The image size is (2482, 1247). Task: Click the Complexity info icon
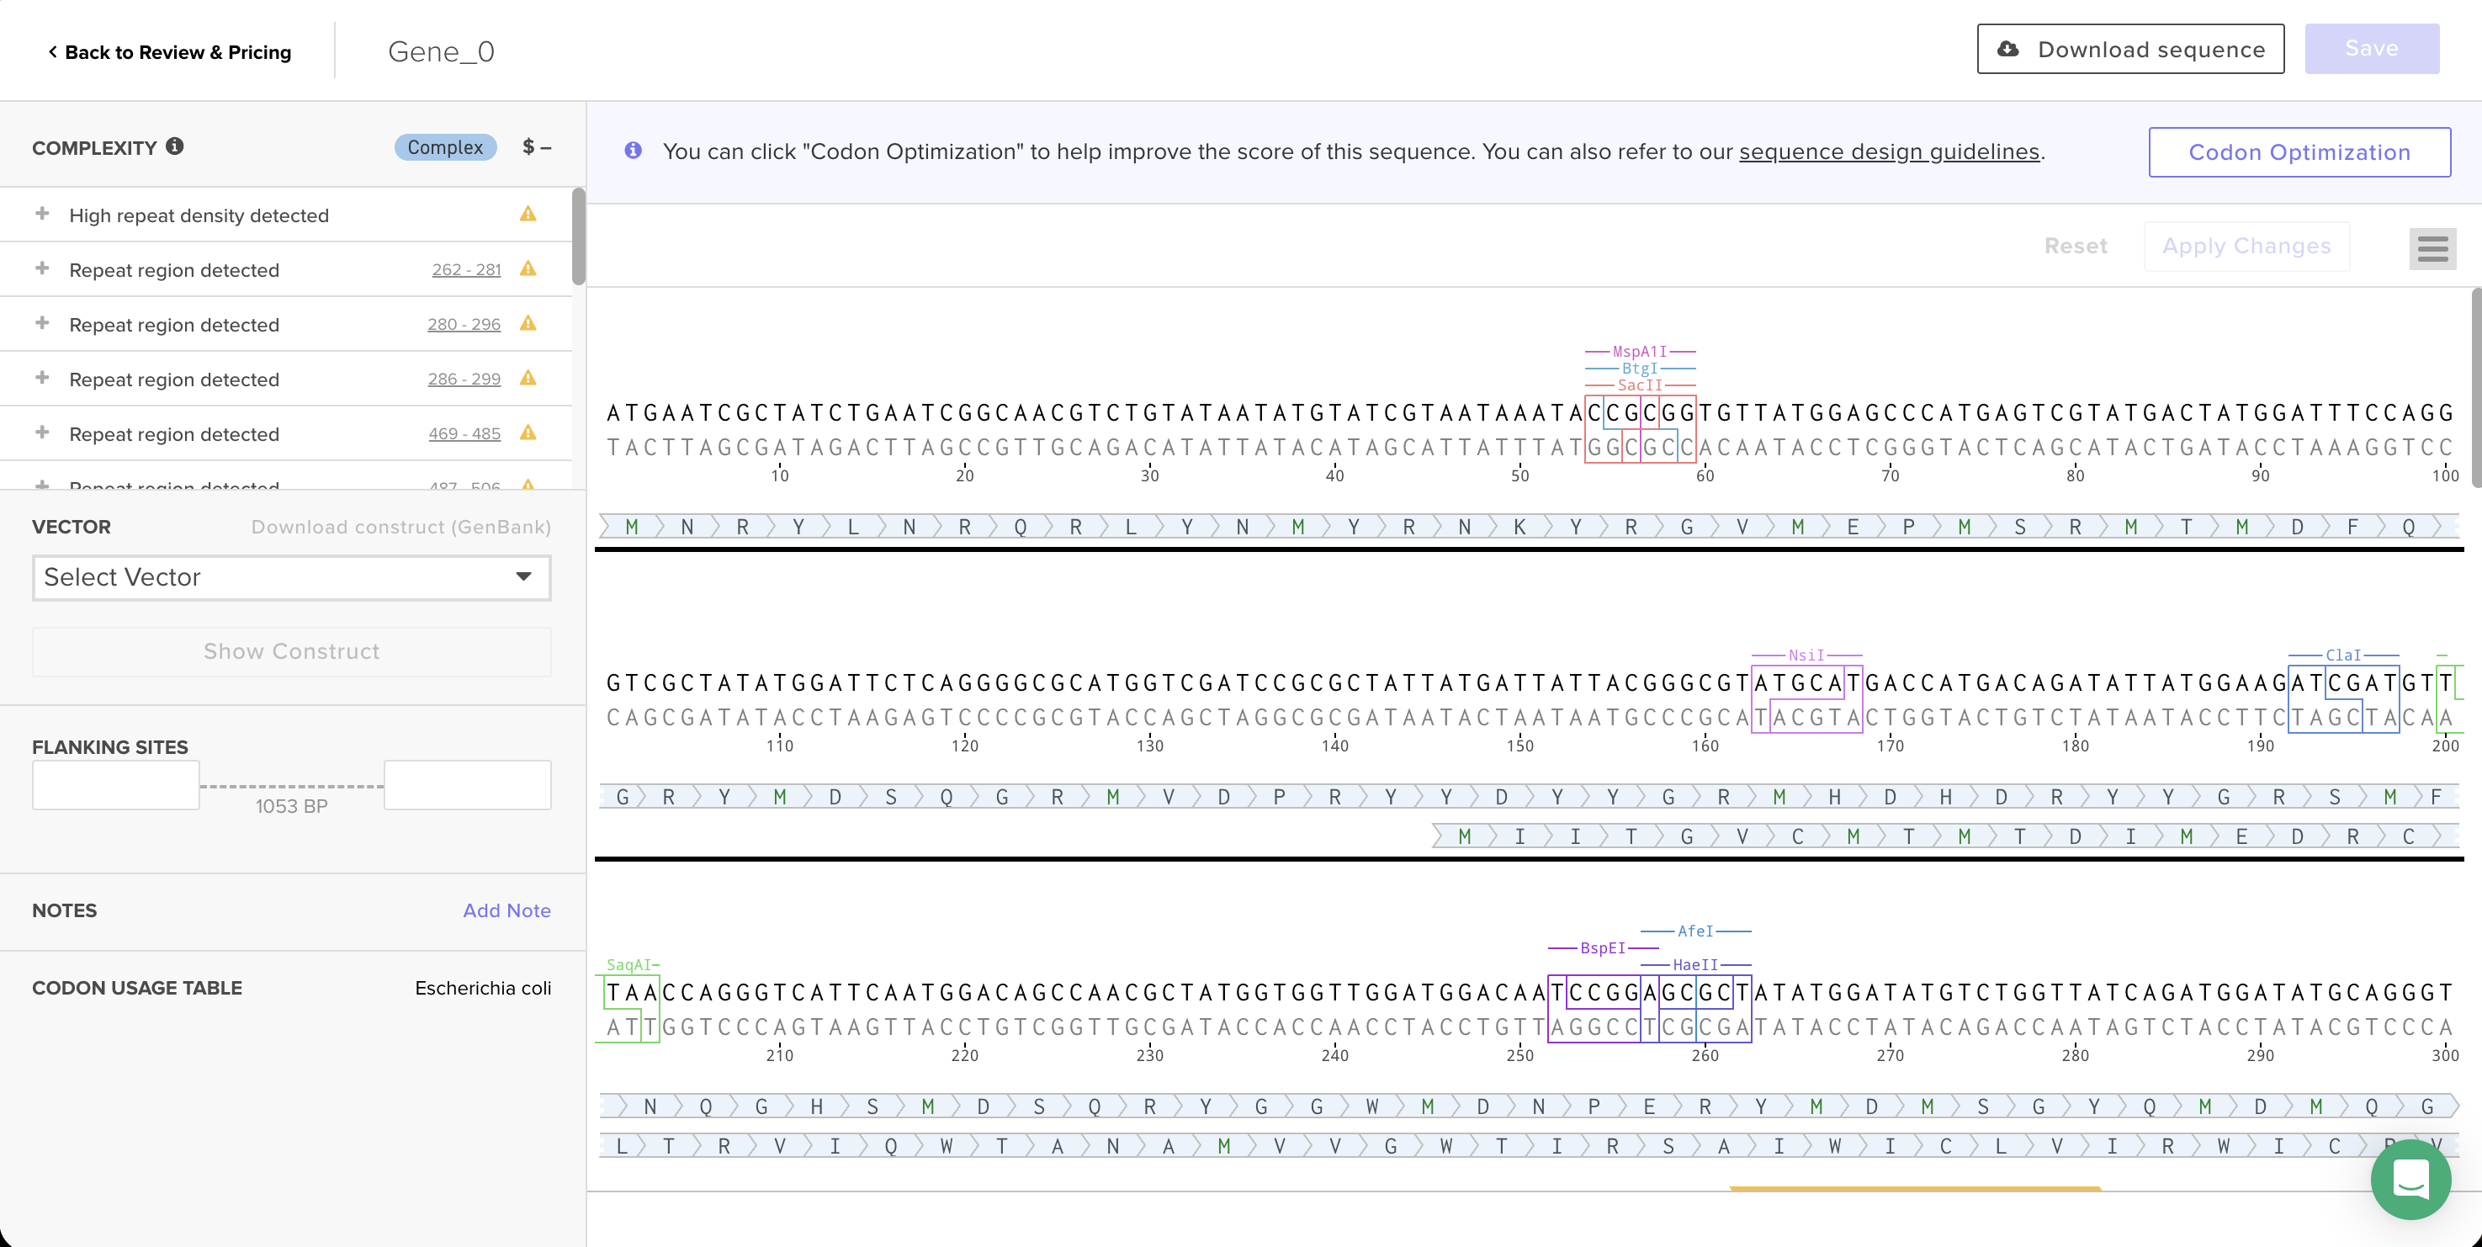[x=175, y=146]
